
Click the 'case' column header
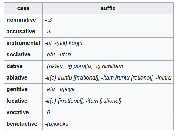[x=23, y=8]
